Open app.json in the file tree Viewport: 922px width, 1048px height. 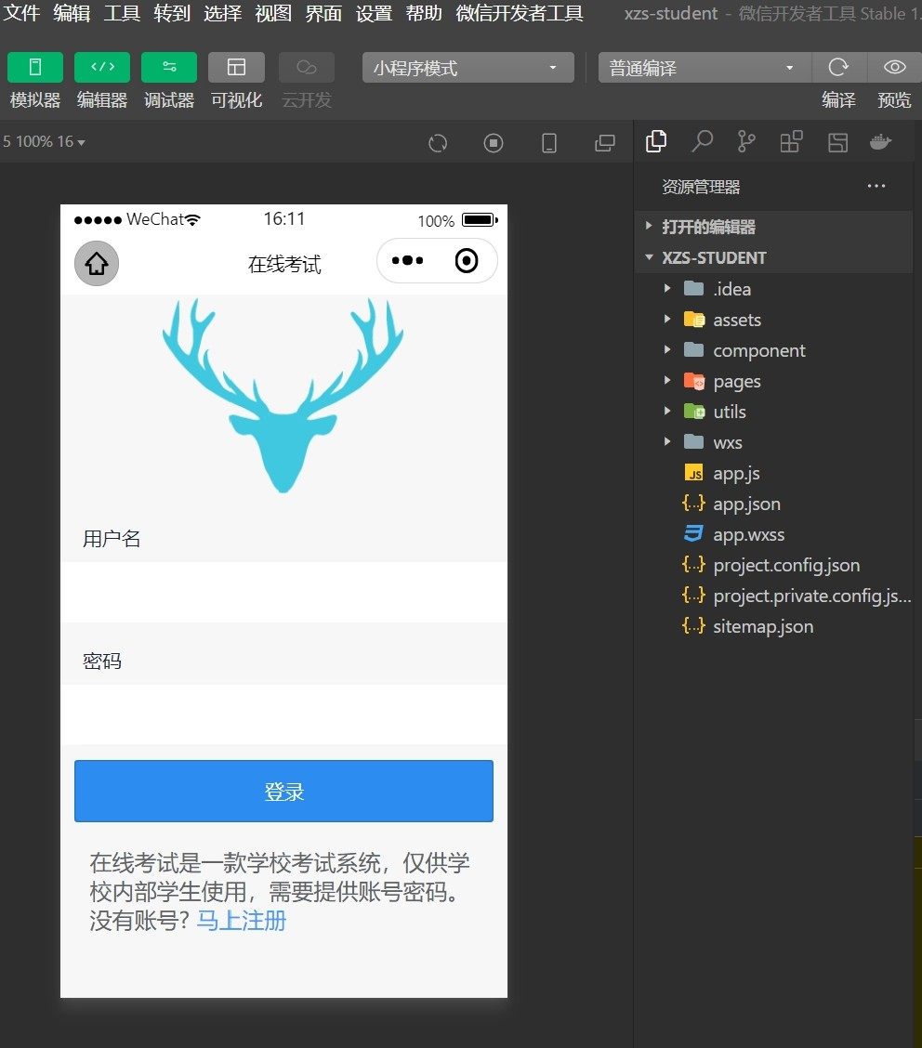tap(746, 504)
